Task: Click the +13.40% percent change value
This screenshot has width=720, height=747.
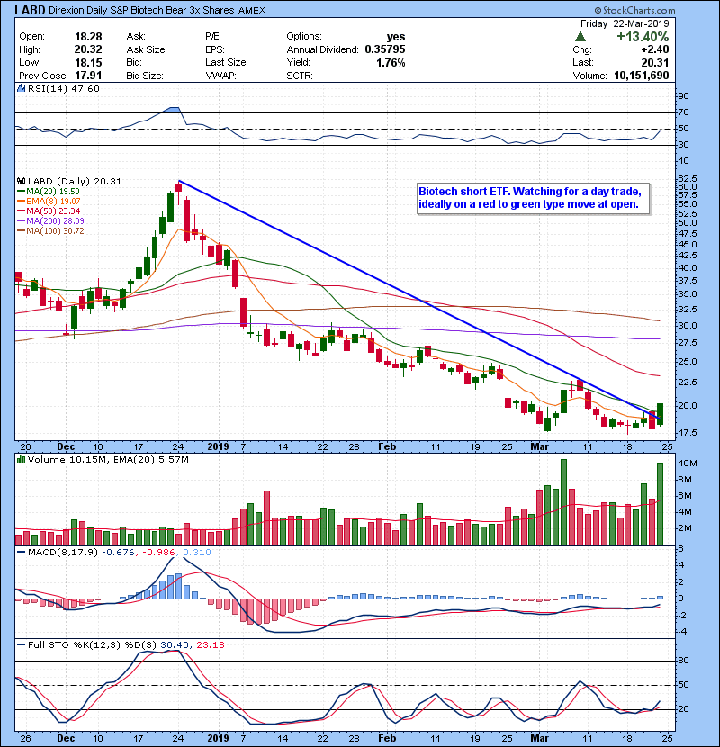Action: [x=643, y=37]
